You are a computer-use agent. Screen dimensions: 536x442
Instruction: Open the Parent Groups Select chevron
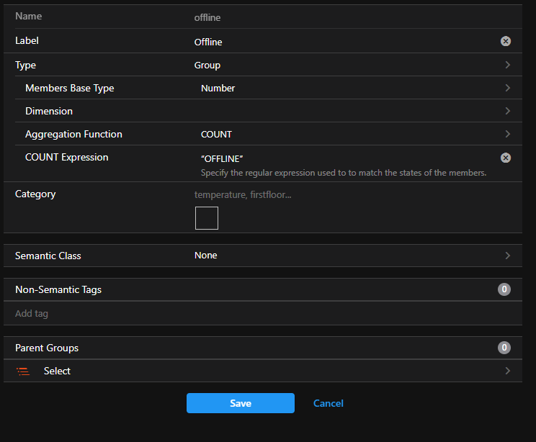coord(508,371)
